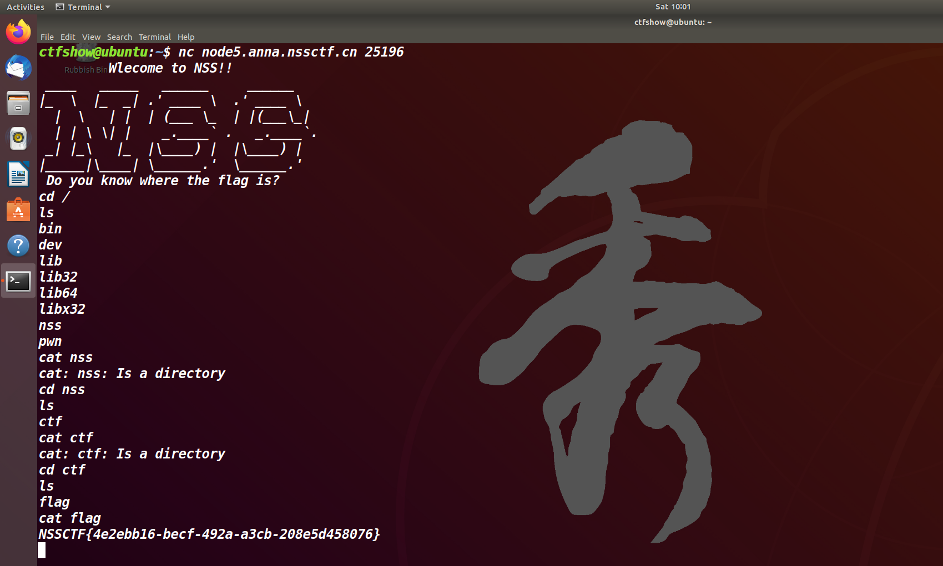
Task: Click the terminal cursor block at bottom
Action: [x=42, y=550]
